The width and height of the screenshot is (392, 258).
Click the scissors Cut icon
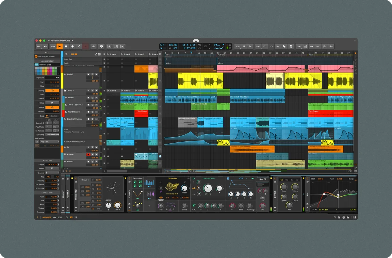tap(278, 47)
